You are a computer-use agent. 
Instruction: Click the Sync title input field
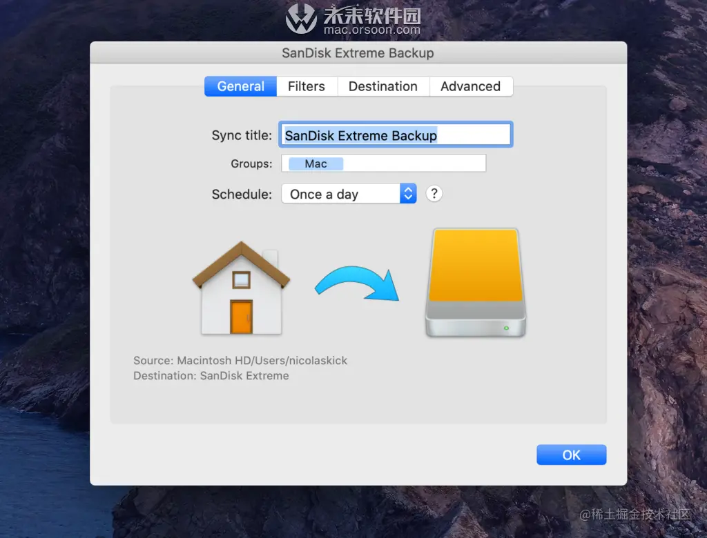[396, 134]
